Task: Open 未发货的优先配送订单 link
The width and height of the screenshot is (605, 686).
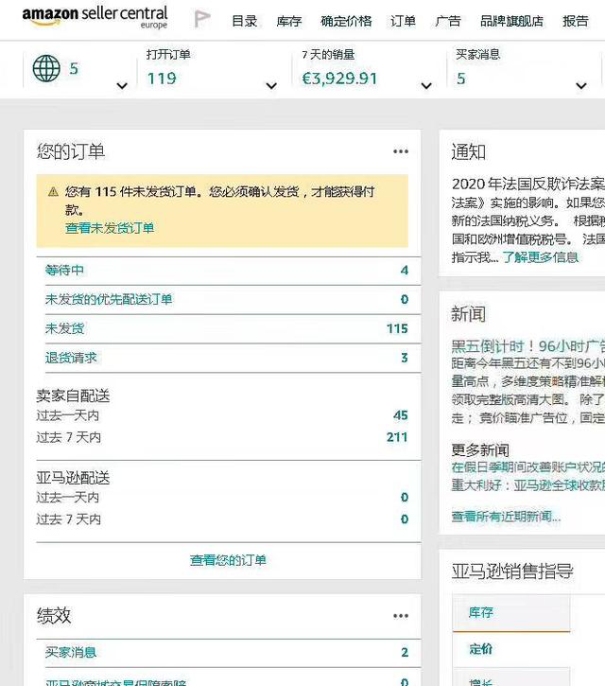Action: click(109, 299)
